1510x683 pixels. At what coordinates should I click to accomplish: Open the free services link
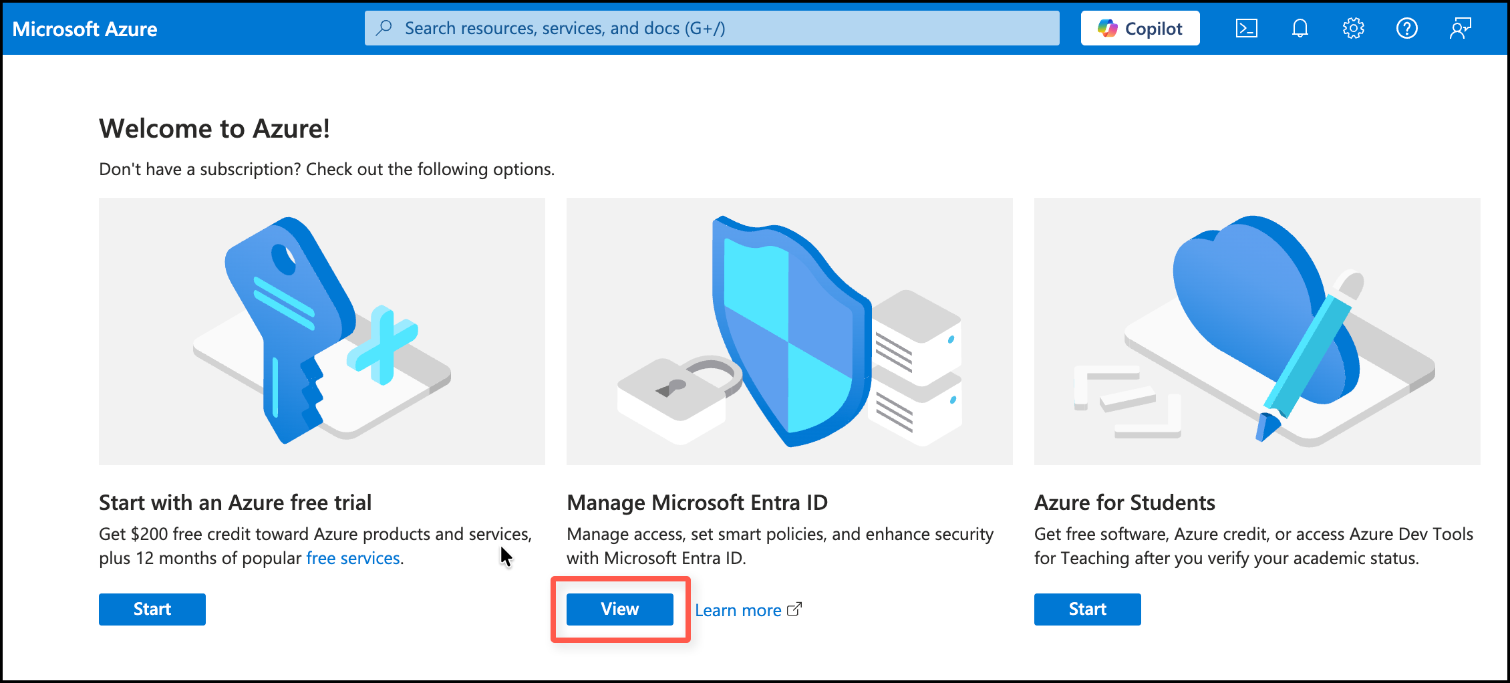[x=353, y=558]
